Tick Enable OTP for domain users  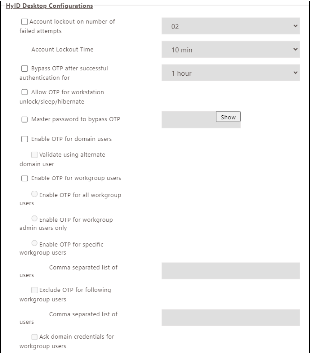[x=25, y=138]
